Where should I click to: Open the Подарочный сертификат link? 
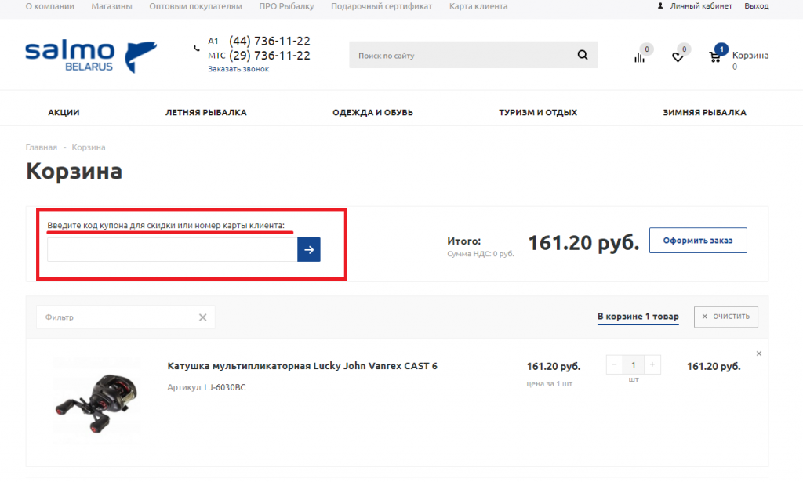382,6
